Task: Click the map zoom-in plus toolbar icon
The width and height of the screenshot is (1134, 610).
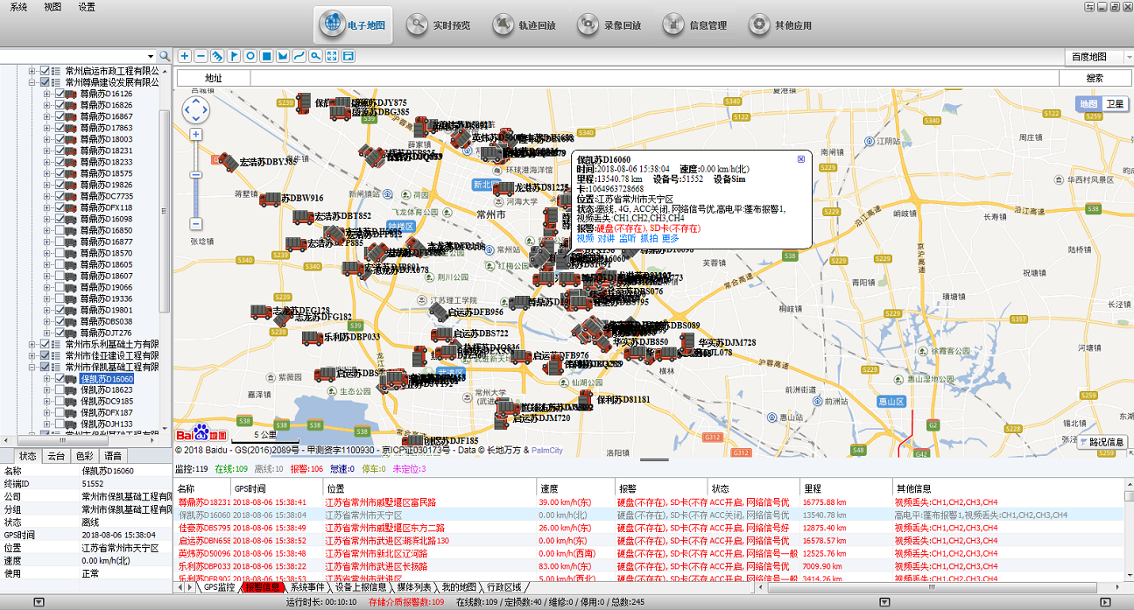Action: click(185, 57)
